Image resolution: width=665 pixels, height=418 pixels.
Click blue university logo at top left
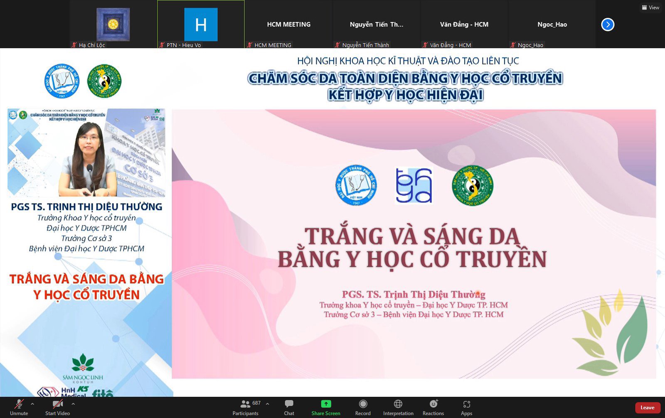[62, 81]
